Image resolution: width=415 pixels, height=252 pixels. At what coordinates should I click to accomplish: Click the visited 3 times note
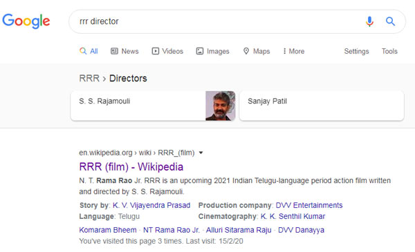161,241
